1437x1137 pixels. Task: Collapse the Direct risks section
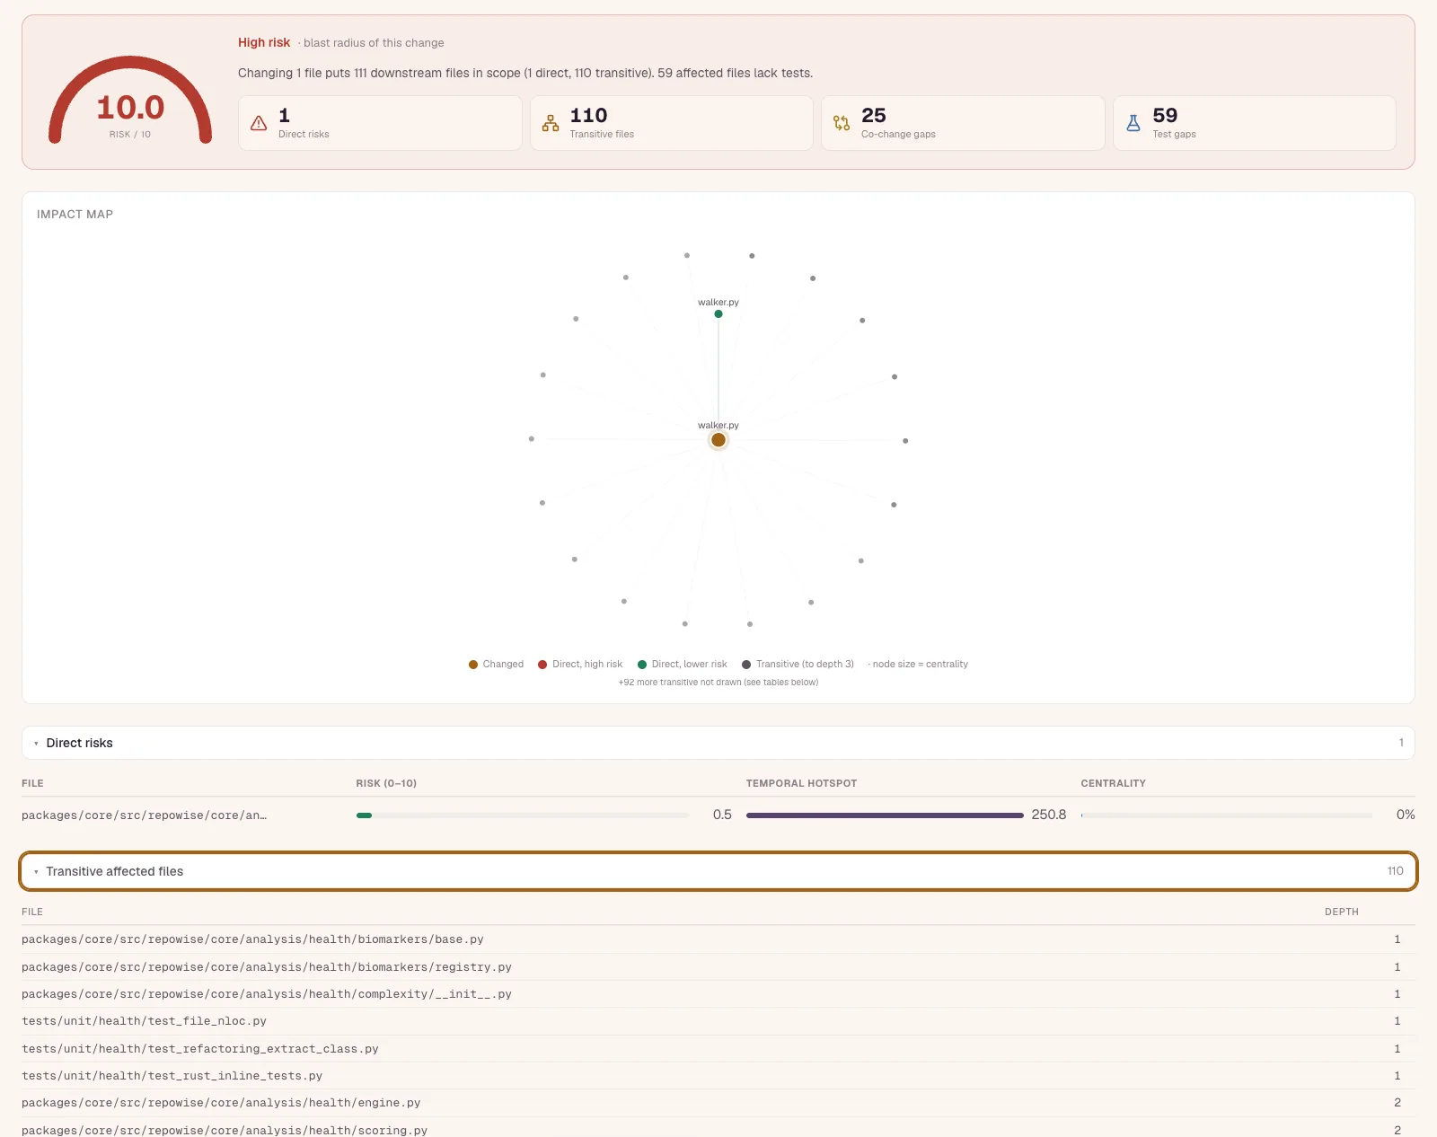(718, 743)
